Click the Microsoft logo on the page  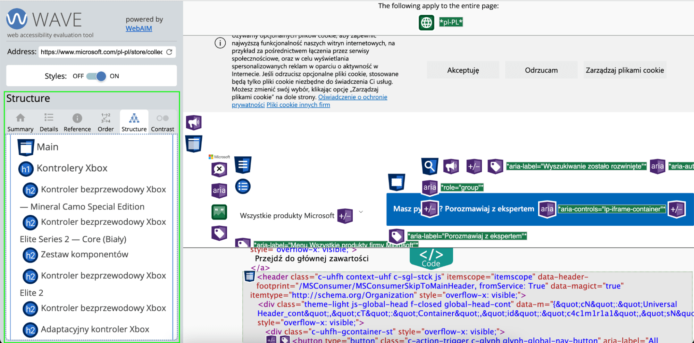click(219, 157)
